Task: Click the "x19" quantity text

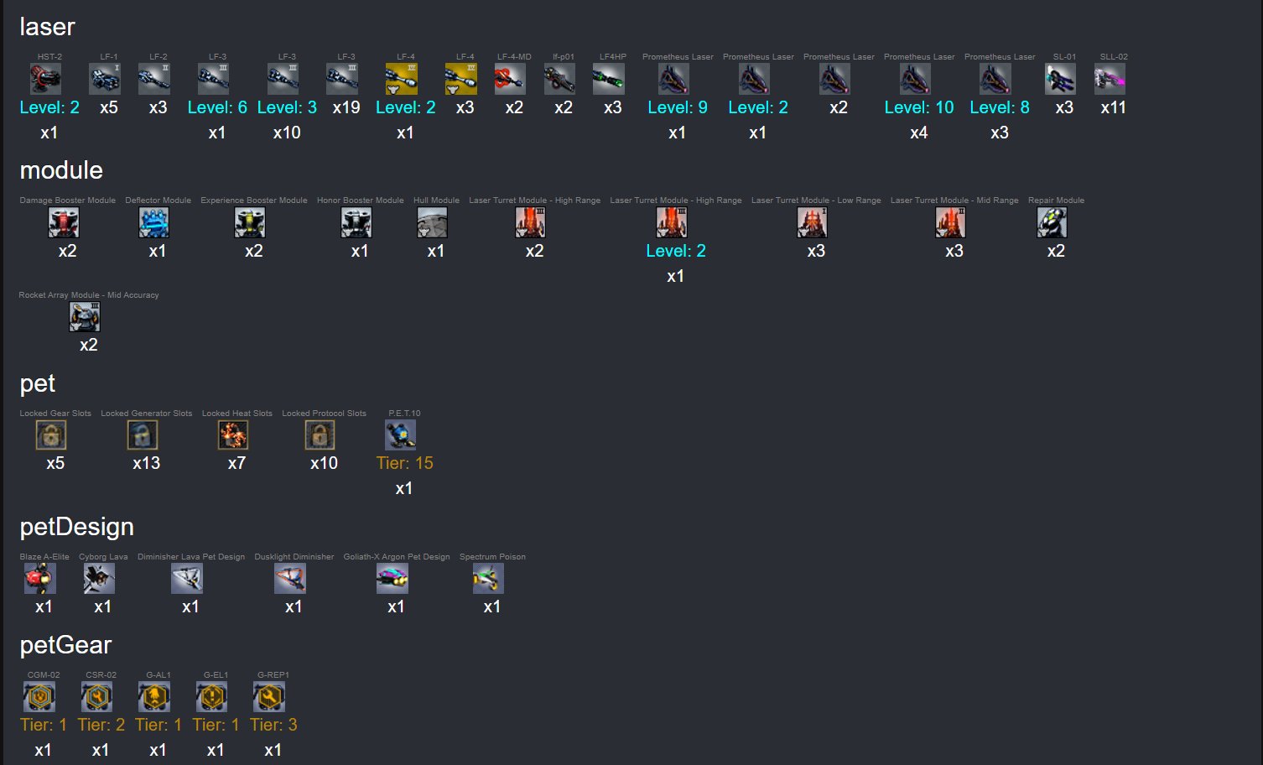Action: coord(346,107)
